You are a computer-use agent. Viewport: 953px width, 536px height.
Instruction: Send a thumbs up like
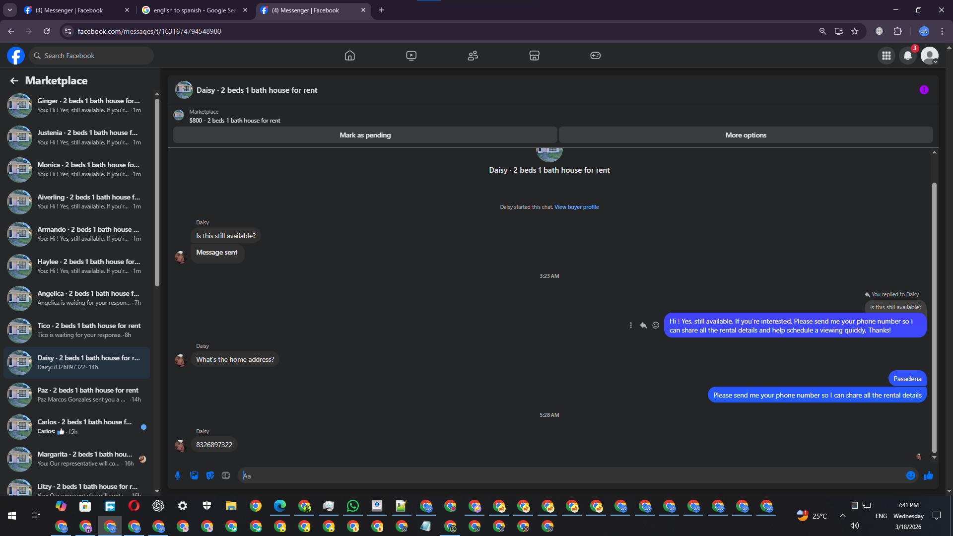928,475
